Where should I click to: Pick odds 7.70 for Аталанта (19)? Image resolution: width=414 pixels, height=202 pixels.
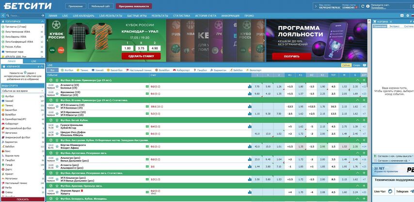[257, 87]
